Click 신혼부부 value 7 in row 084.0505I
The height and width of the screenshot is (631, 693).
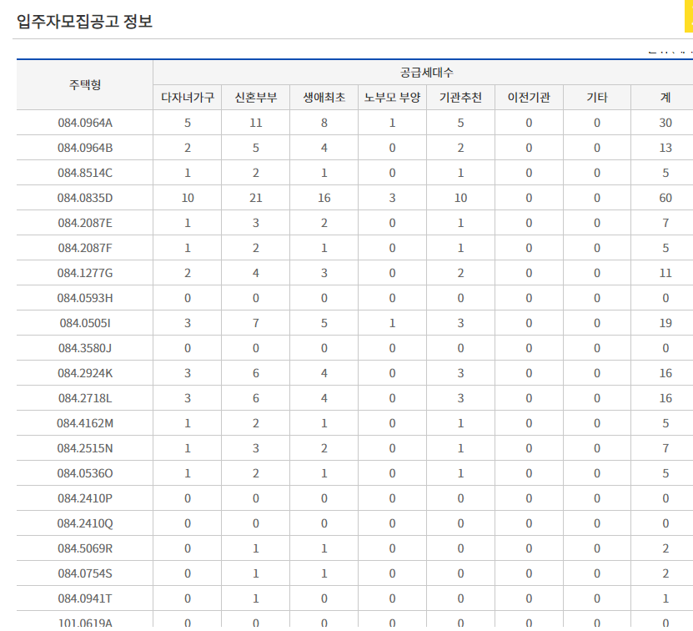click(x=255, y=323)
